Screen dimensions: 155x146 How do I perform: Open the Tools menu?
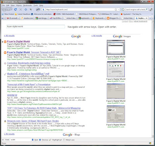36,5
